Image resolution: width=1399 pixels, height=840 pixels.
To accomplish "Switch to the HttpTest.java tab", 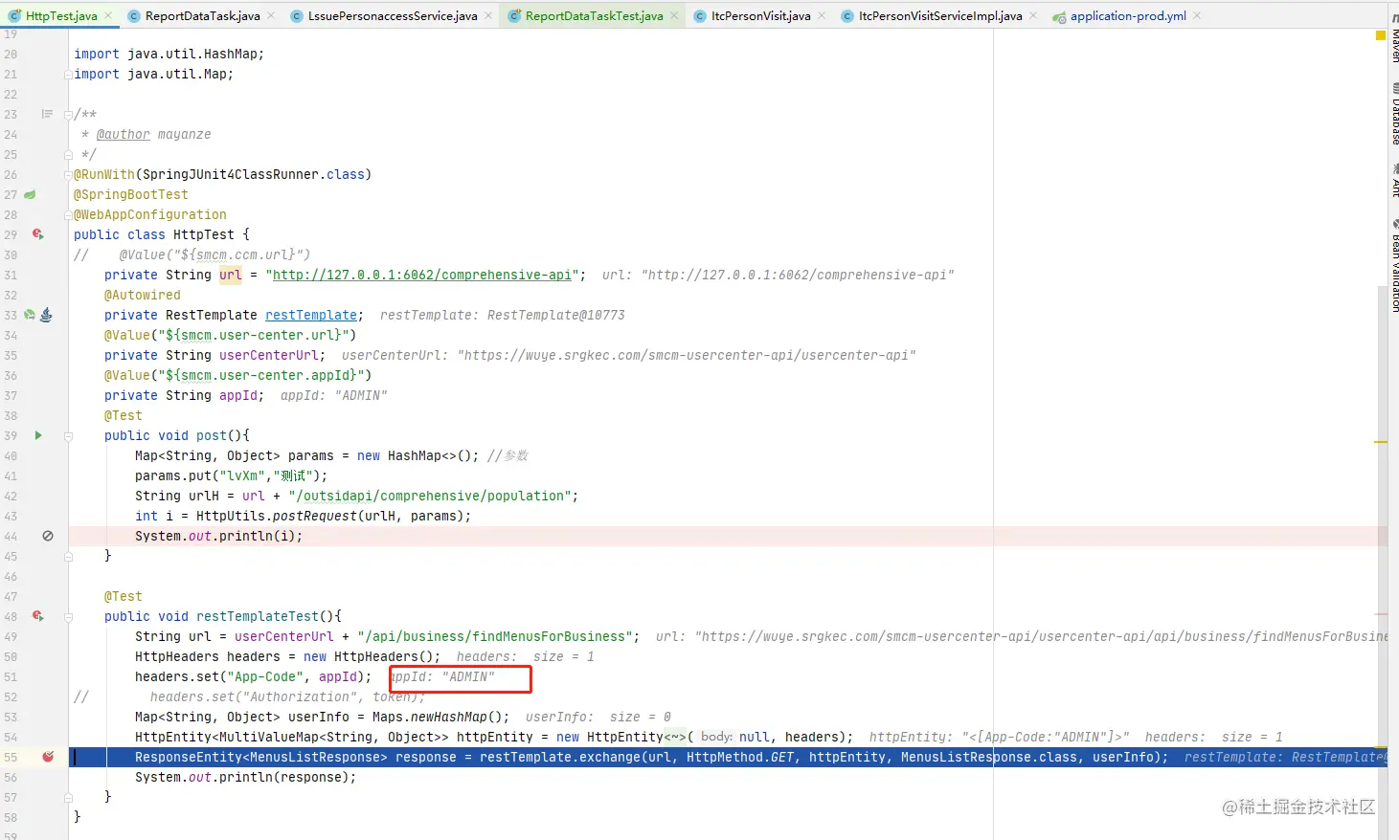I will pos(61,15).
